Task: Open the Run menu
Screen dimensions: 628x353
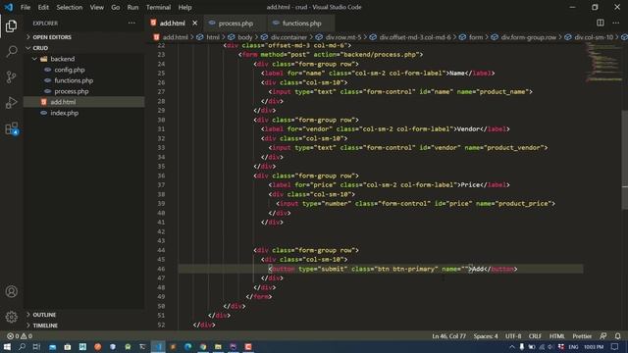Action: tap(132, 7)
